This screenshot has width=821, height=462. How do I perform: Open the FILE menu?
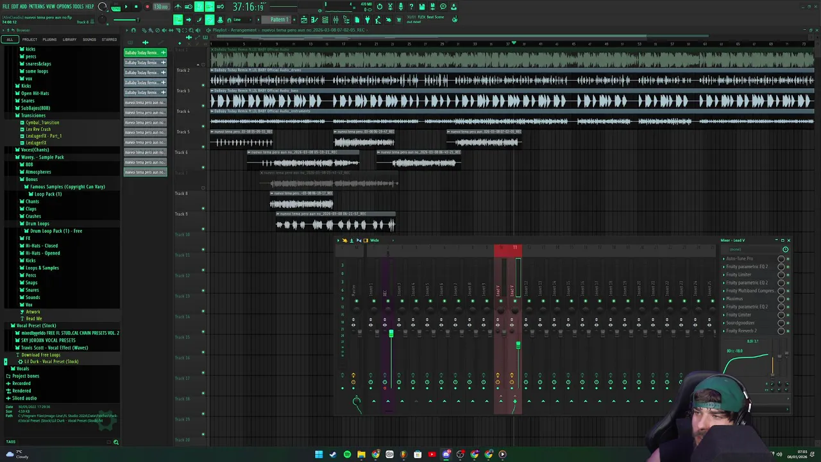click(6, 6)
